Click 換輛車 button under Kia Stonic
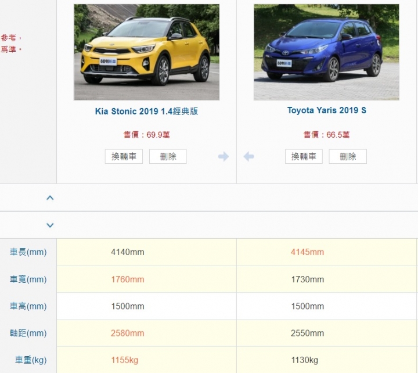Viewport: 418px width, 373px height. (124, 156)
